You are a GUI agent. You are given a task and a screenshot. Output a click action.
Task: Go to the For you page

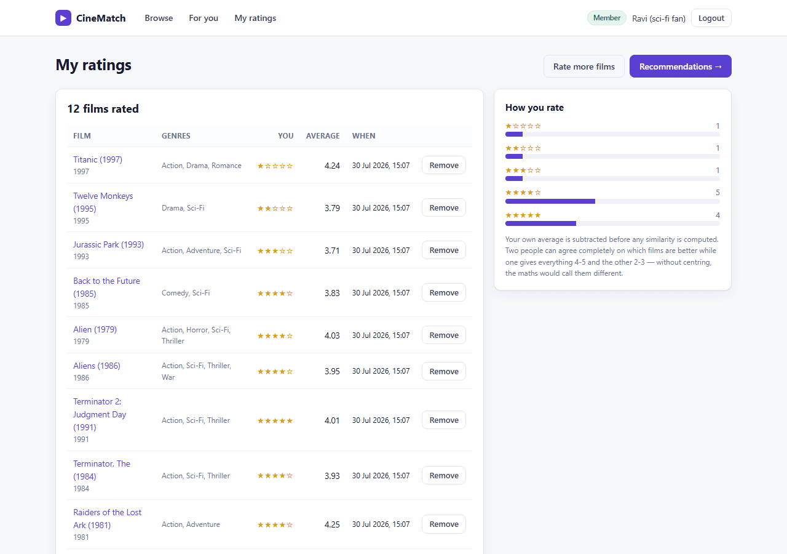pos(204,18)
